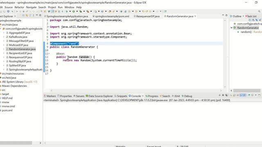
Task: Collapse the import block at line 3
Action: [x=49, y=27]
